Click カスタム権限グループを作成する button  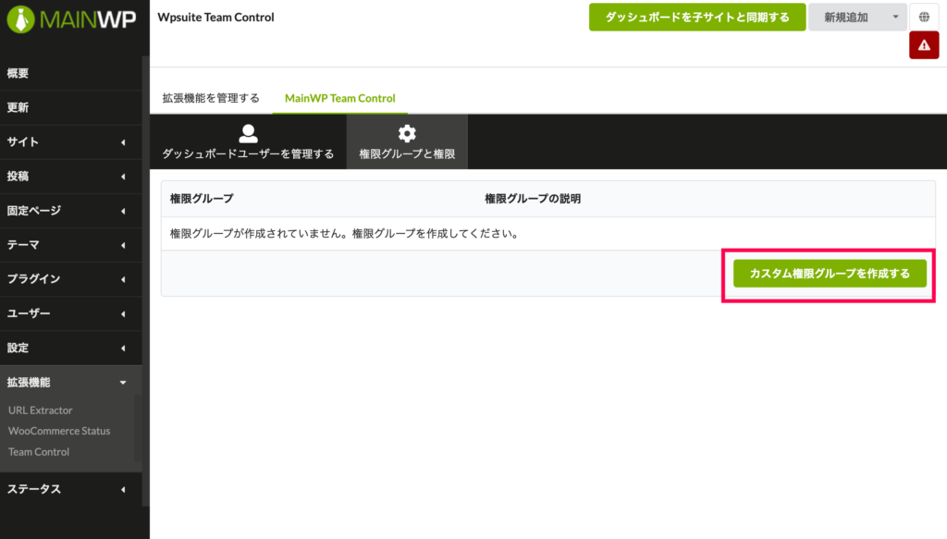point(830,274)
